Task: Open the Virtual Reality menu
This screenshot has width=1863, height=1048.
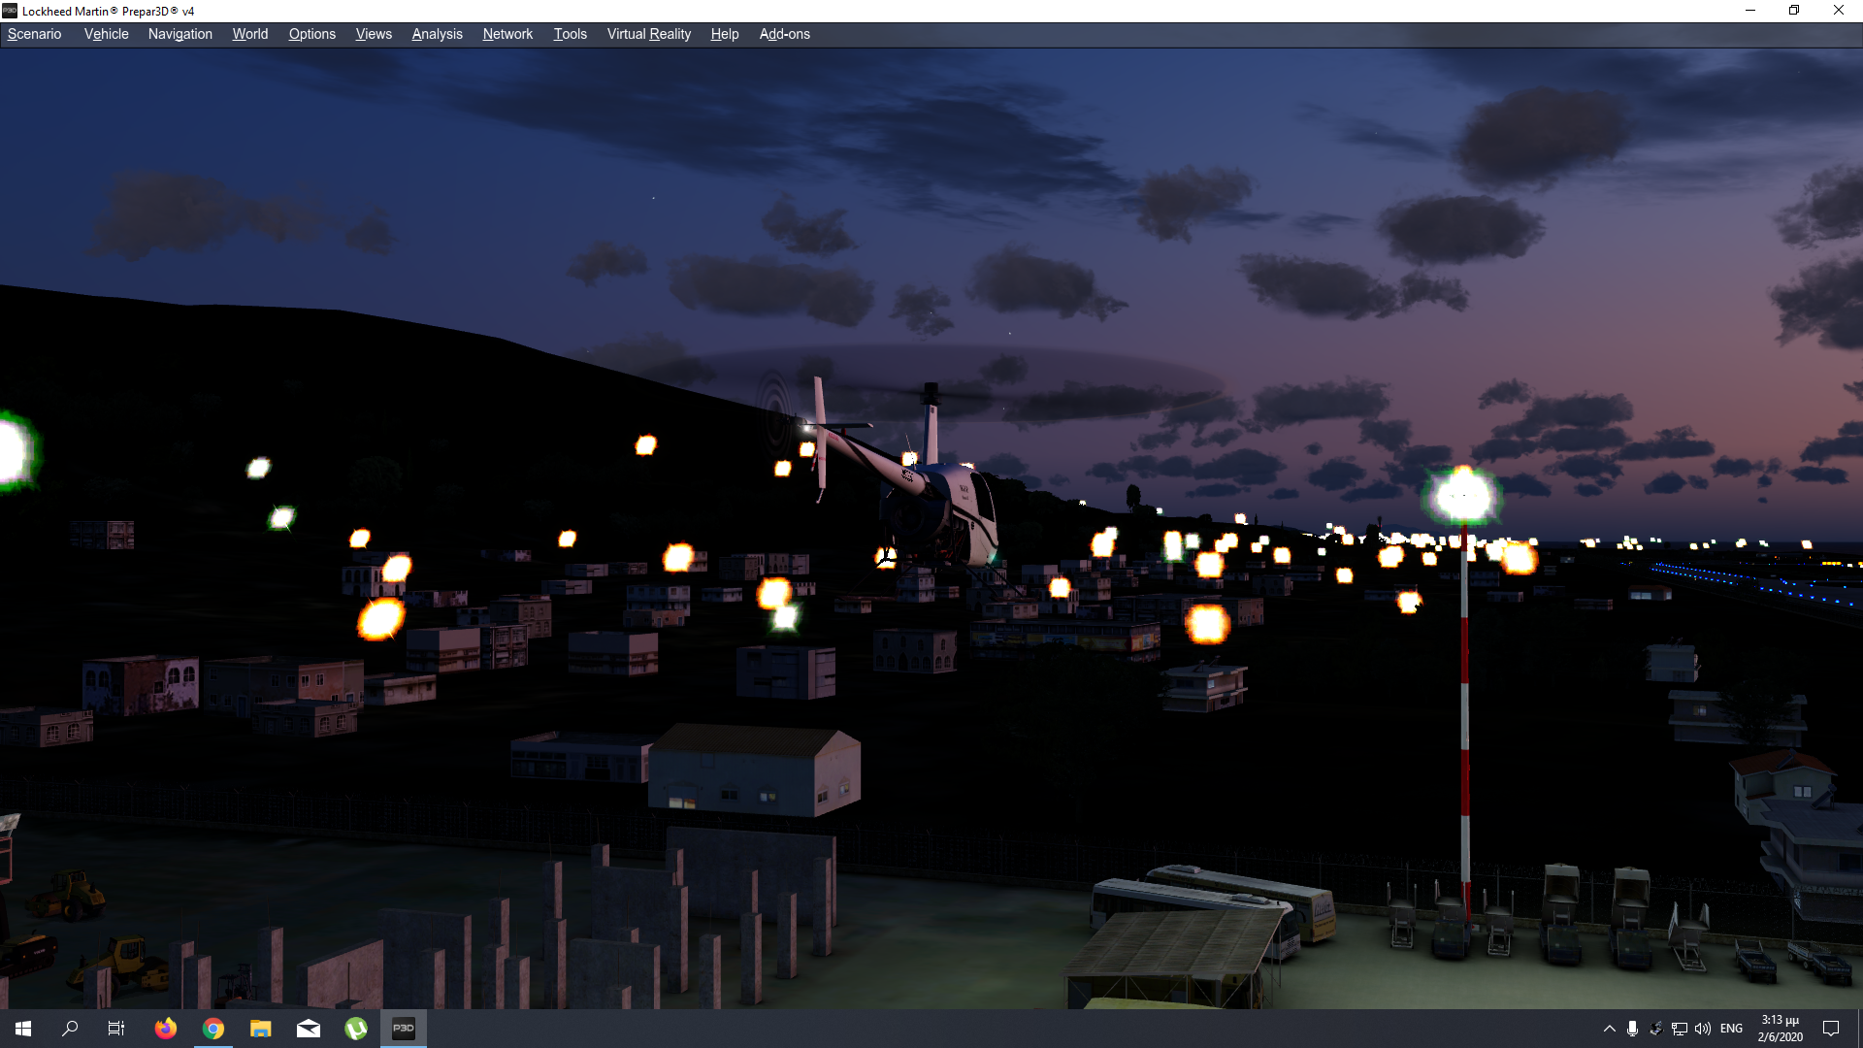Action: tap(648, 34)
